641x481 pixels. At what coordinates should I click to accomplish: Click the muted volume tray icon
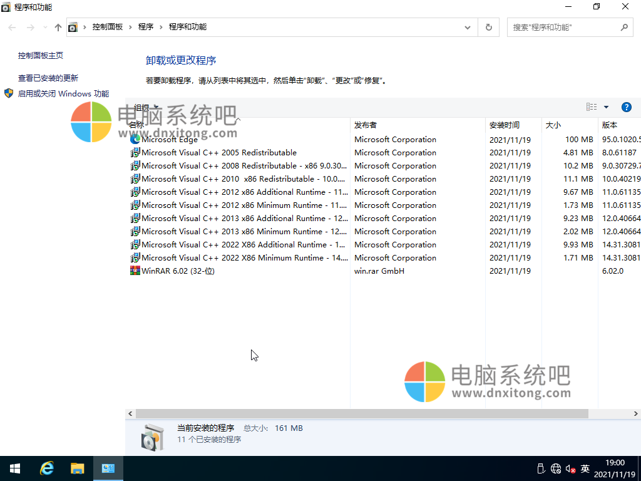(570, 468)
